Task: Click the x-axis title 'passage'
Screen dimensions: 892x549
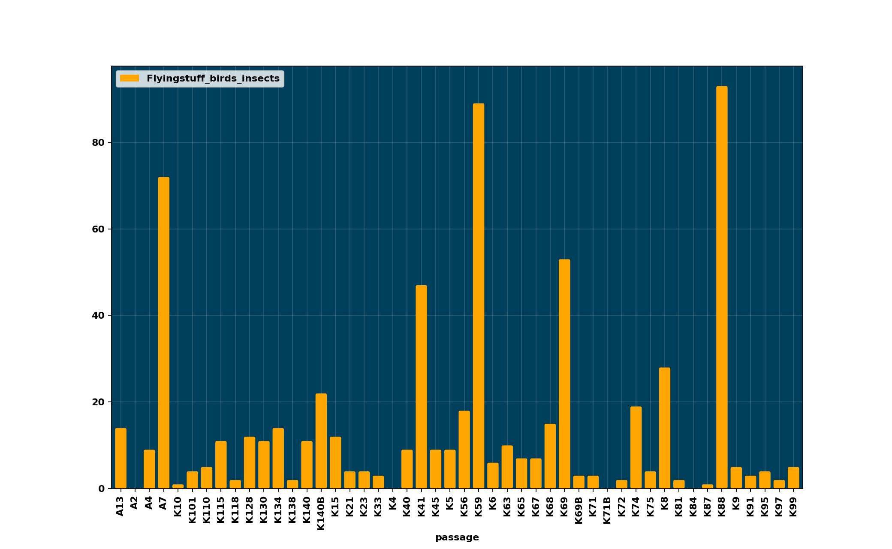Action: coord(457,537)
